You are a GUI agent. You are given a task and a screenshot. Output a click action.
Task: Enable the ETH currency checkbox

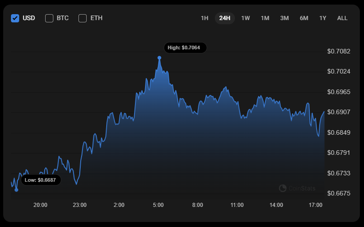click(83, 18)
